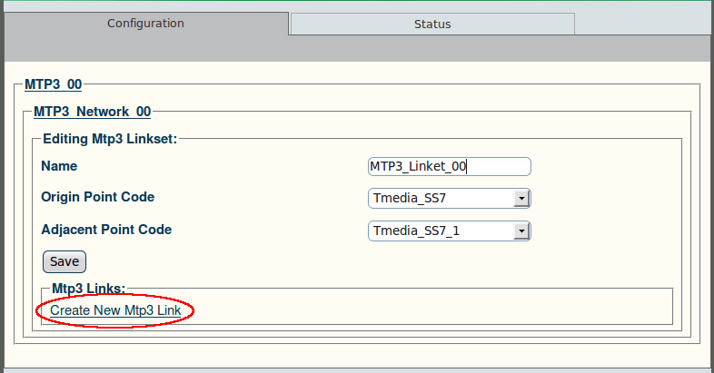714x373 pixels.
Task: Click the Name field label
Action: pos(59,166)
